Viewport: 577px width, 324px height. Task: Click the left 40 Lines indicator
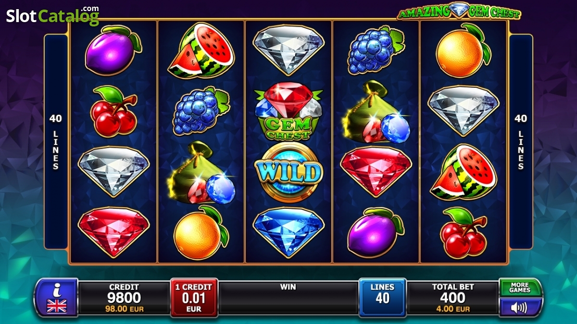coord(56,142)
